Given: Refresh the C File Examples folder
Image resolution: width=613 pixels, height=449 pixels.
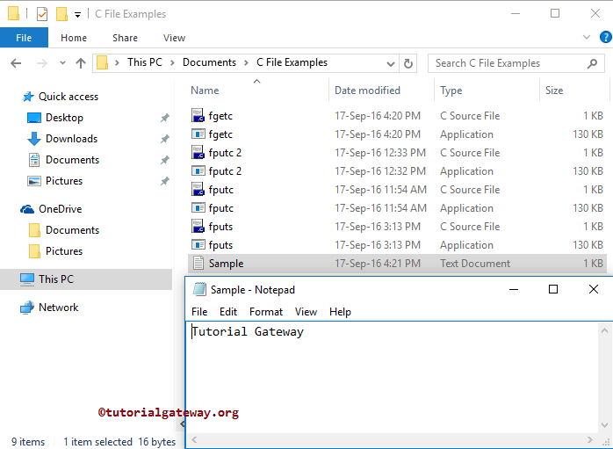Looking at the screenshot, I should tap(407, 63).
